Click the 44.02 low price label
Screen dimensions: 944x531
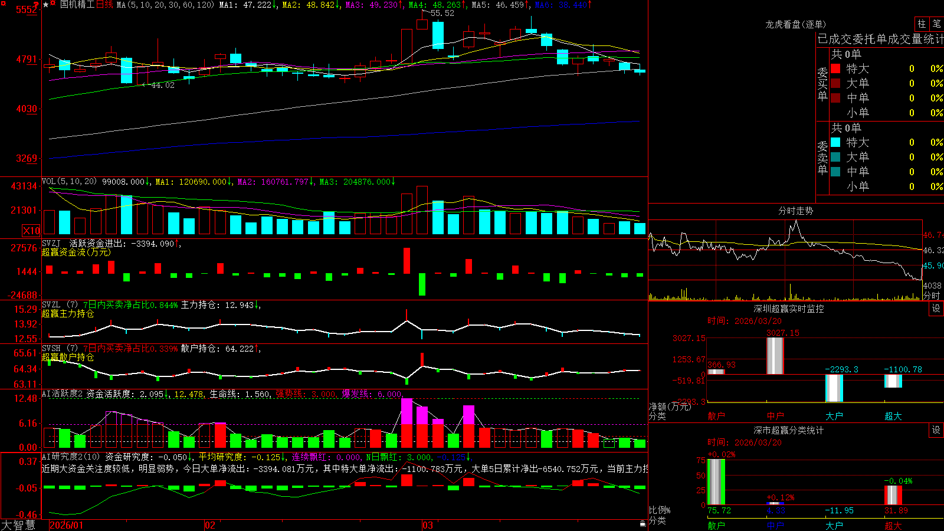pos(163,85)
